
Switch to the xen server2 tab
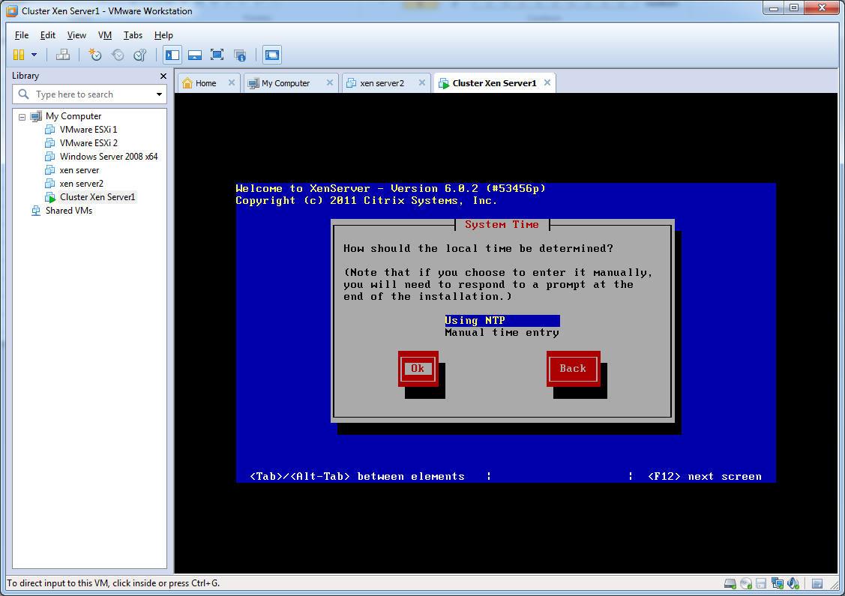point(381,83)
